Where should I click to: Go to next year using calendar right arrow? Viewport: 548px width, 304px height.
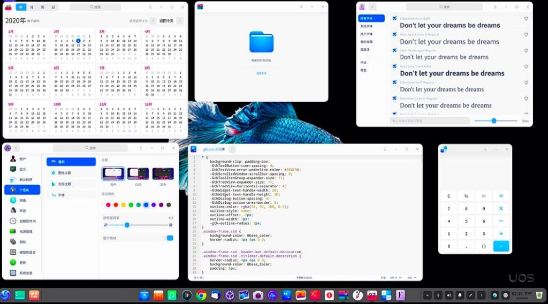[180, 20]
